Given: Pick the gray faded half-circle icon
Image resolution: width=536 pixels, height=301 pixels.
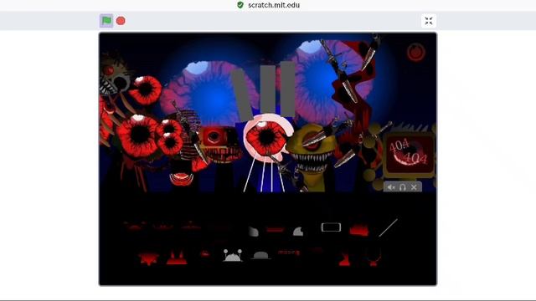Looking at the screenshot, I should coord(253,232).
